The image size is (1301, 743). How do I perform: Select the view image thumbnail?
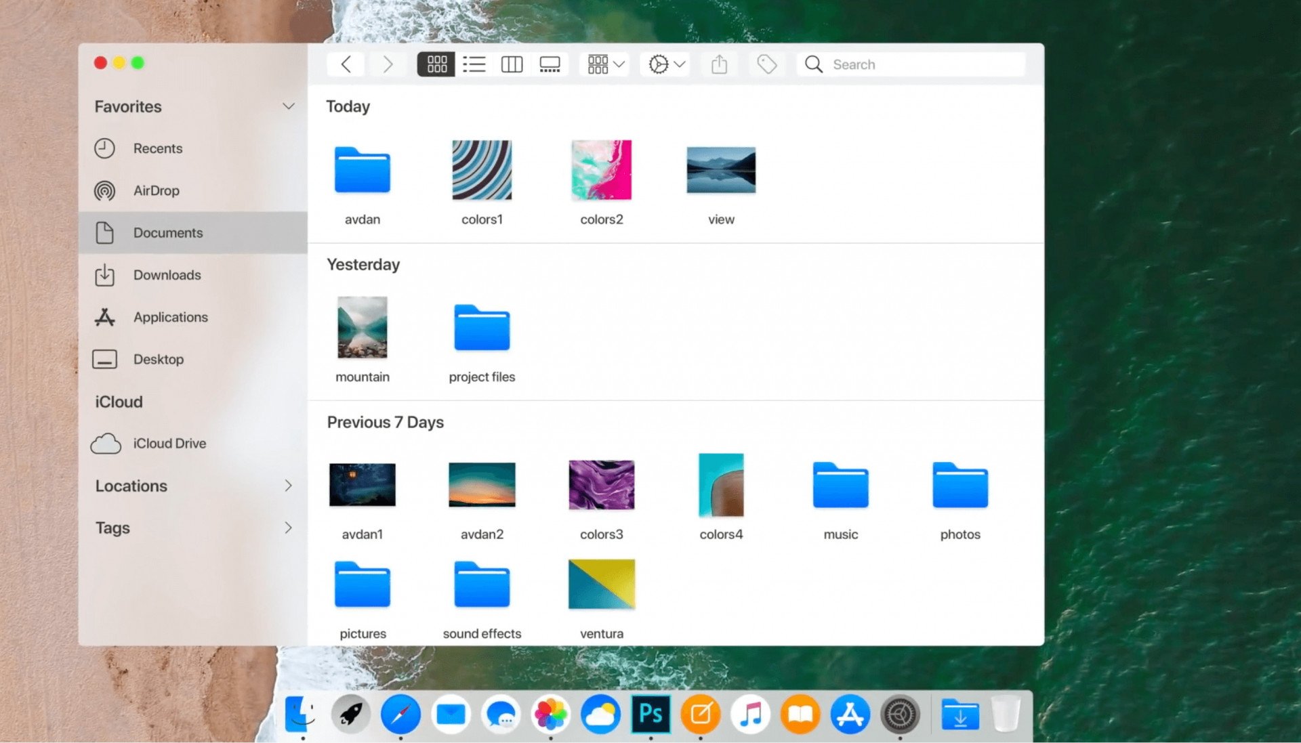point(721,170)
